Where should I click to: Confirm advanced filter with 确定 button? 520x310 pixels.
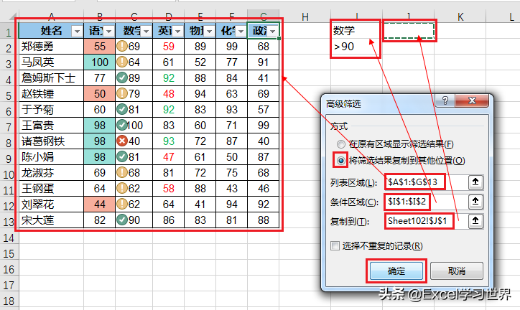pyautogui.click(x=396, y=271)
